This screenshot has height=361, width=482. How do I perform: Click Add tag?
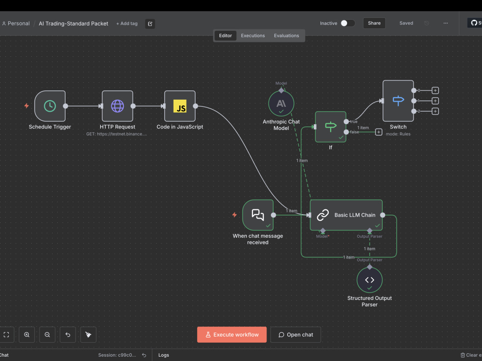[127, 23]
